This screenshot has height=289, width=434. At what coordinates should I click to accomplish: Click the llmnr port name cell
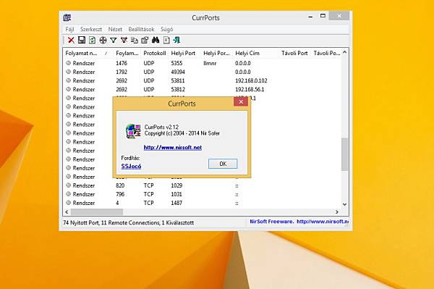click(210, 63)
